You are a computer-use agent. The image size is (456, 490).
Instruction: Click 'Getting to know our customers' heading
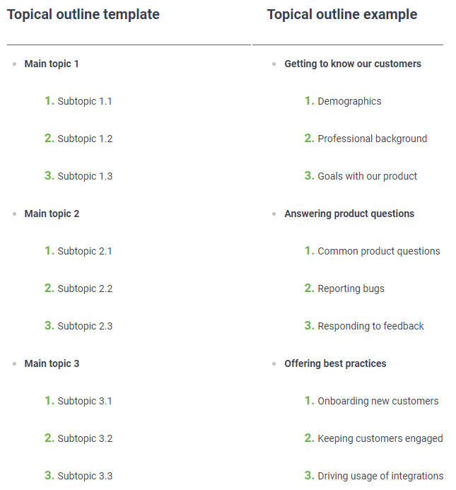tap(353, 64)
